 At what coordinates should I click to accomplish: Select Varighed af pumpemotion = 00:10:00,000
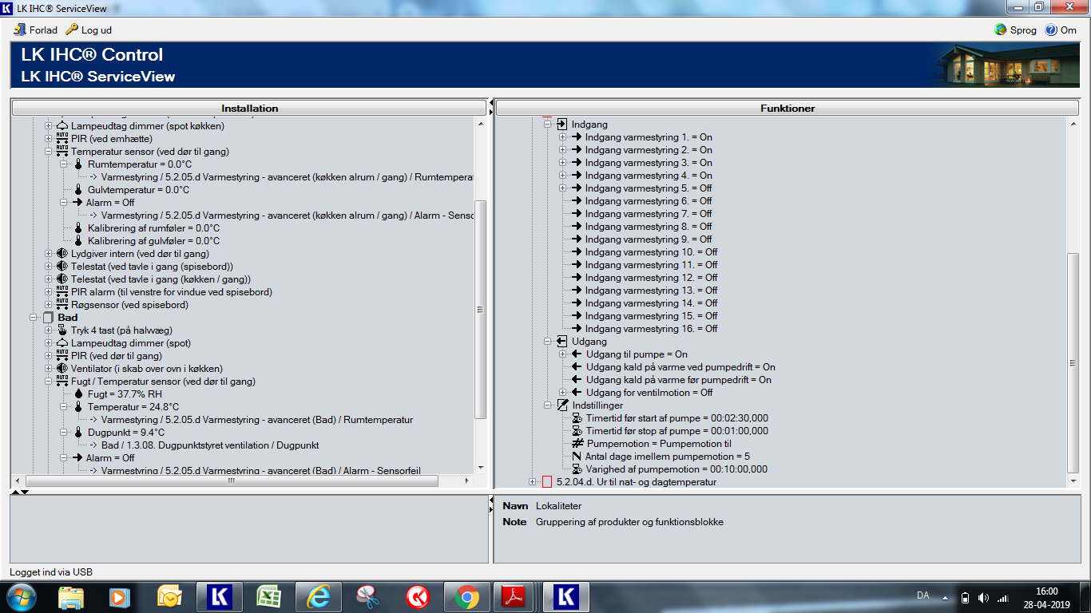click(x=676, y=469)
